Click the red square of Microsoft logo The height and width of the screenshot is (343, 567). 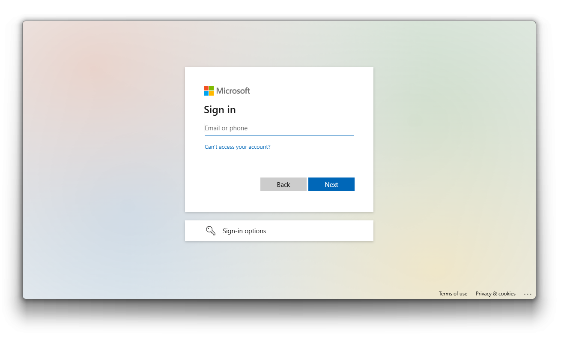pyautogui.click(x=206, y=88)
